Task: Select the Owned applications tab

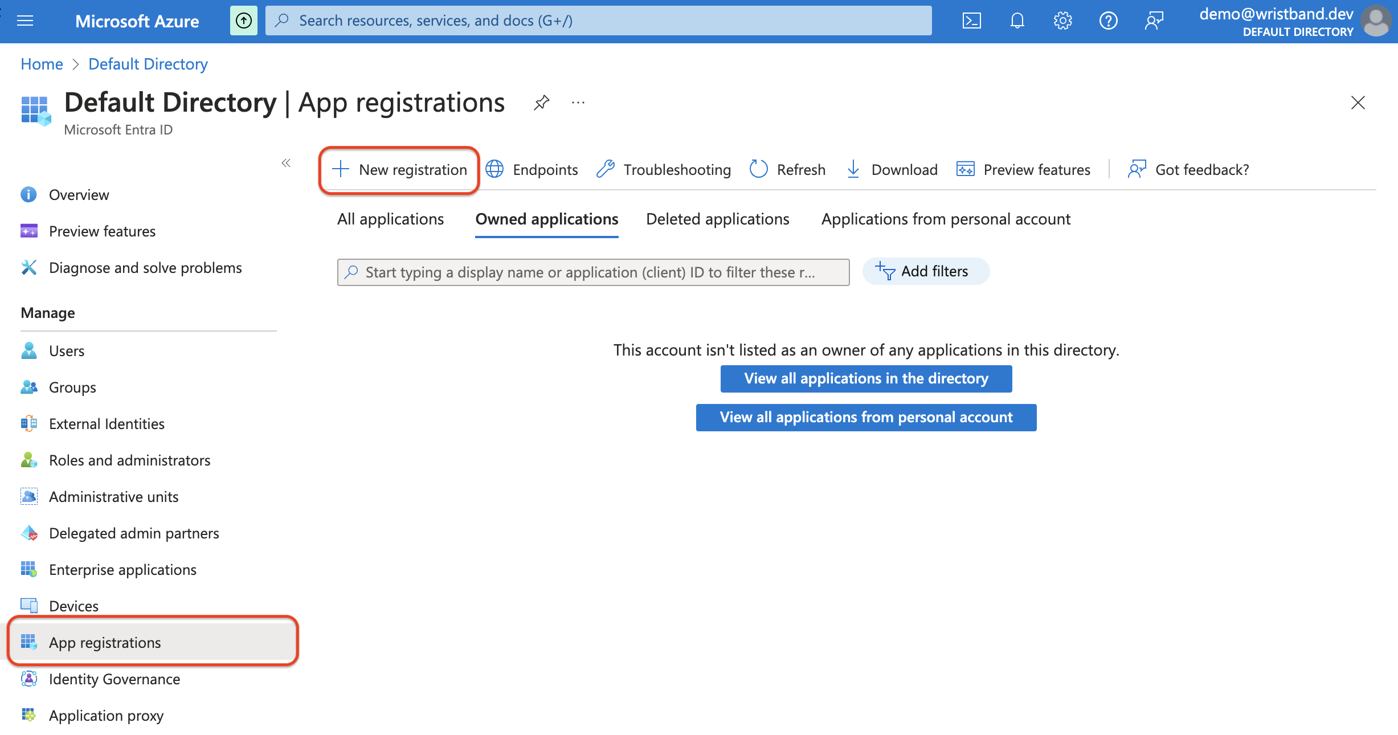Action: tap(547, 219)
